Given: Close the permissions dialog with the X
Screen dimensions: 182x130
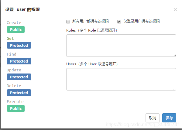Looking at the screenshot, I should point(175,9).
